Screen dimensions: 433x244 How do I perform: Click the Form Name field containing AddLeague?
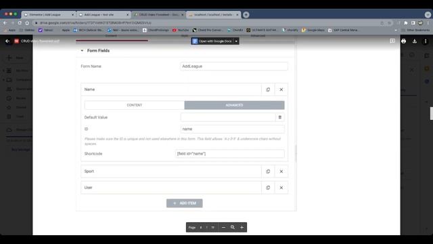coord(234,66)
